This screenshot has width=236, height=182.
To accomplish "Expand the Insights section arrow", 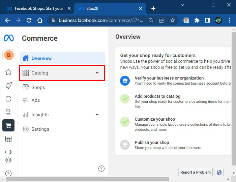I will (x=97, y=115).
